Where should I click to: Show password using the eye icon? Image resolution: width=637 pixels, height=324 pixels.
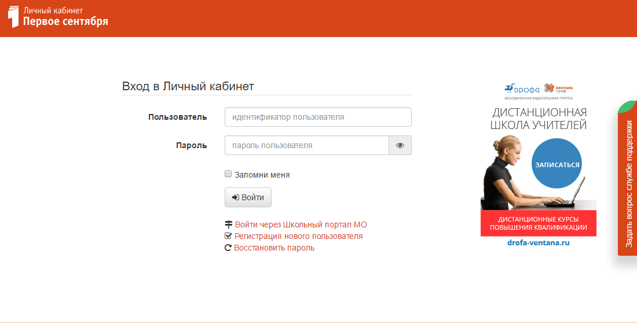pos(400,145)
